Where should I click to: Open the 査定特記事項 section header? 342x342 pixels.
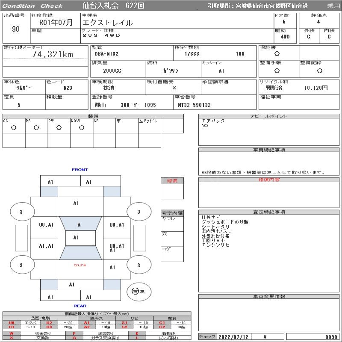268,212
